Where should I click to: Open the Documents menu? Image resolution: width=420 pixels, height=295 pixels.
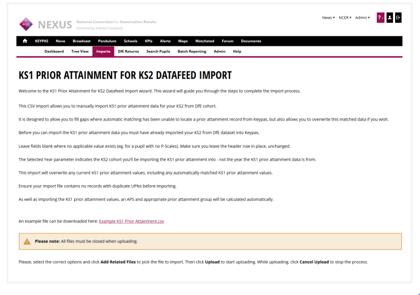point(251,41)
